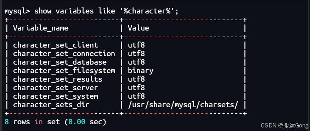
Task: Click character_set_connection variable name
Action: point(64,54)
